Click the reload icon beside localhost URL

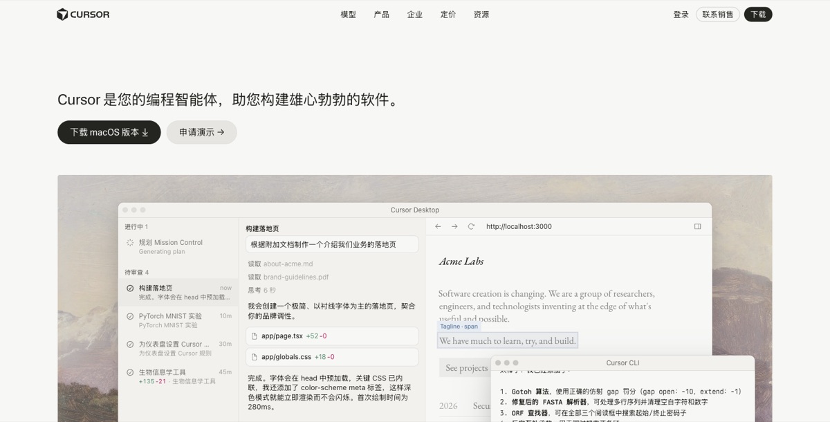point(471,226)
